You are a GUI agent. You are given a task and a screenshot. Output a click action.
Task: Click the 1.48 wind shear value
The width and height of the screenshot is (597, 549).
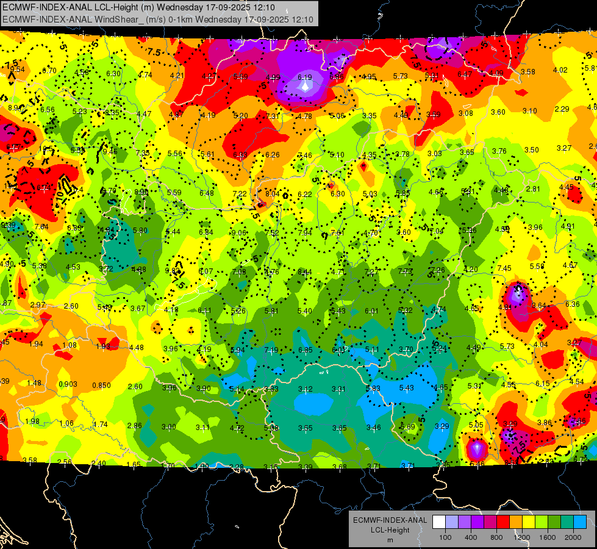34,383
